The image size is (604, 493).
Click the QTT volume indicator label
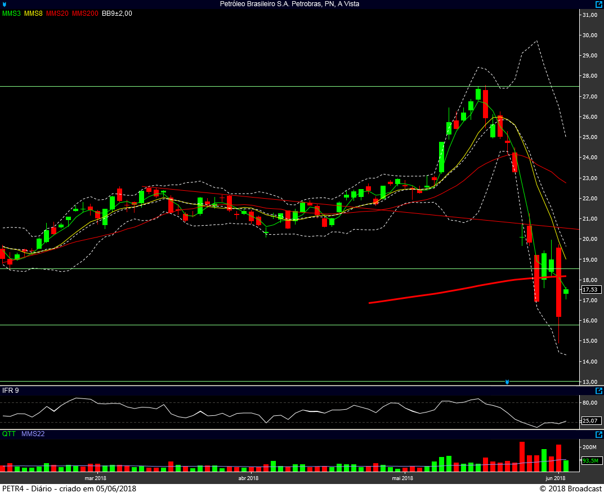9,434
